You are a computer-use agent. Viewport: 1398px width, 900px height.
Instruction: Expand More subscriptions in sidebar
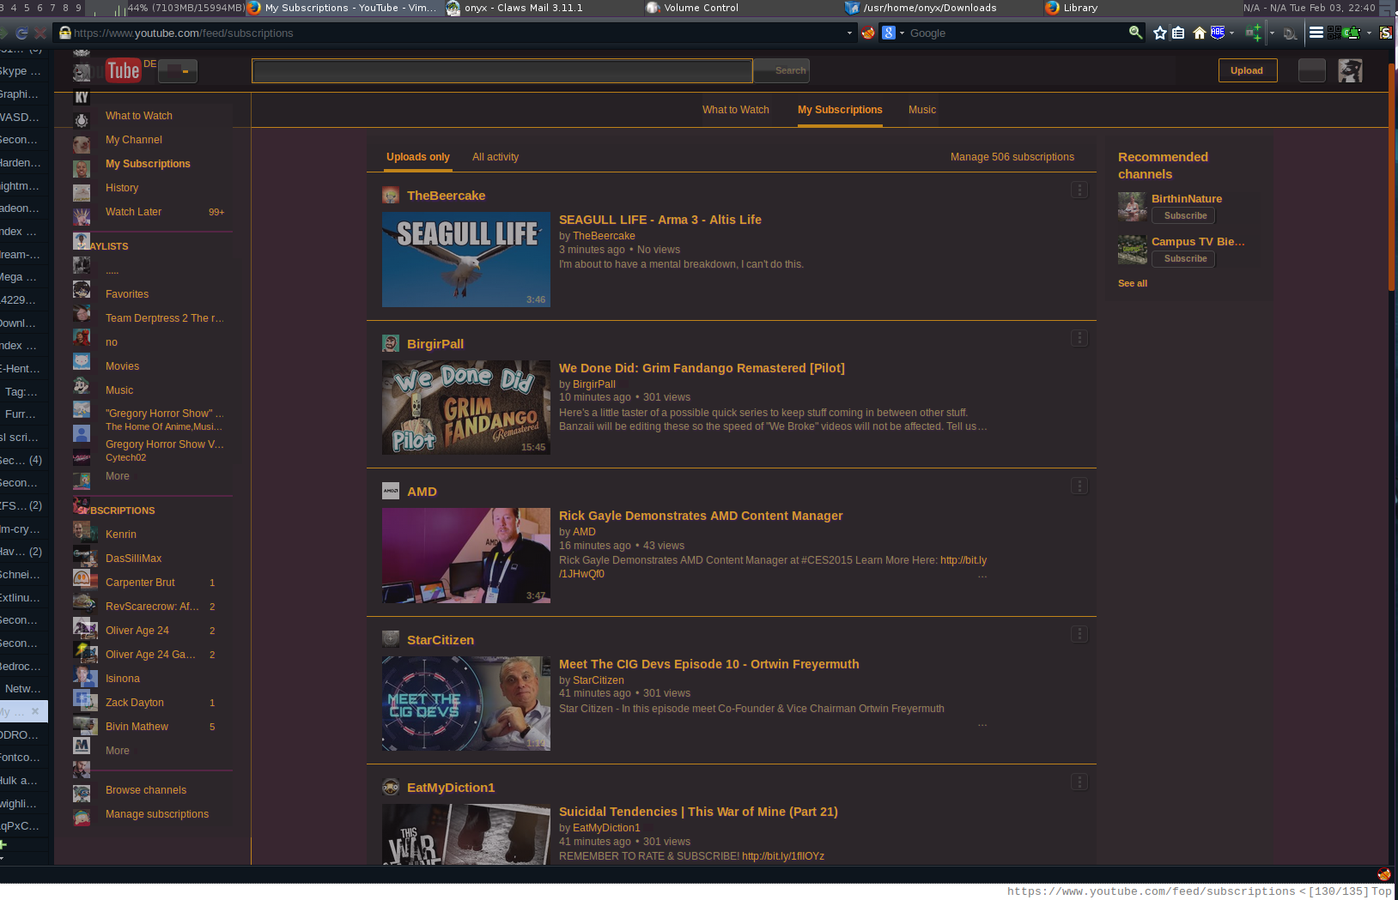pyautogui.click(x=118, y=751)
